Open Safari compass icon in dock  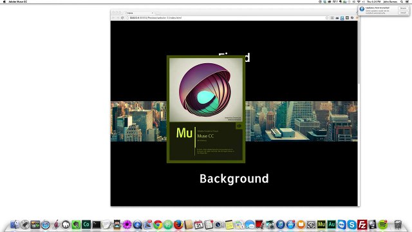(x=46, y=225)
